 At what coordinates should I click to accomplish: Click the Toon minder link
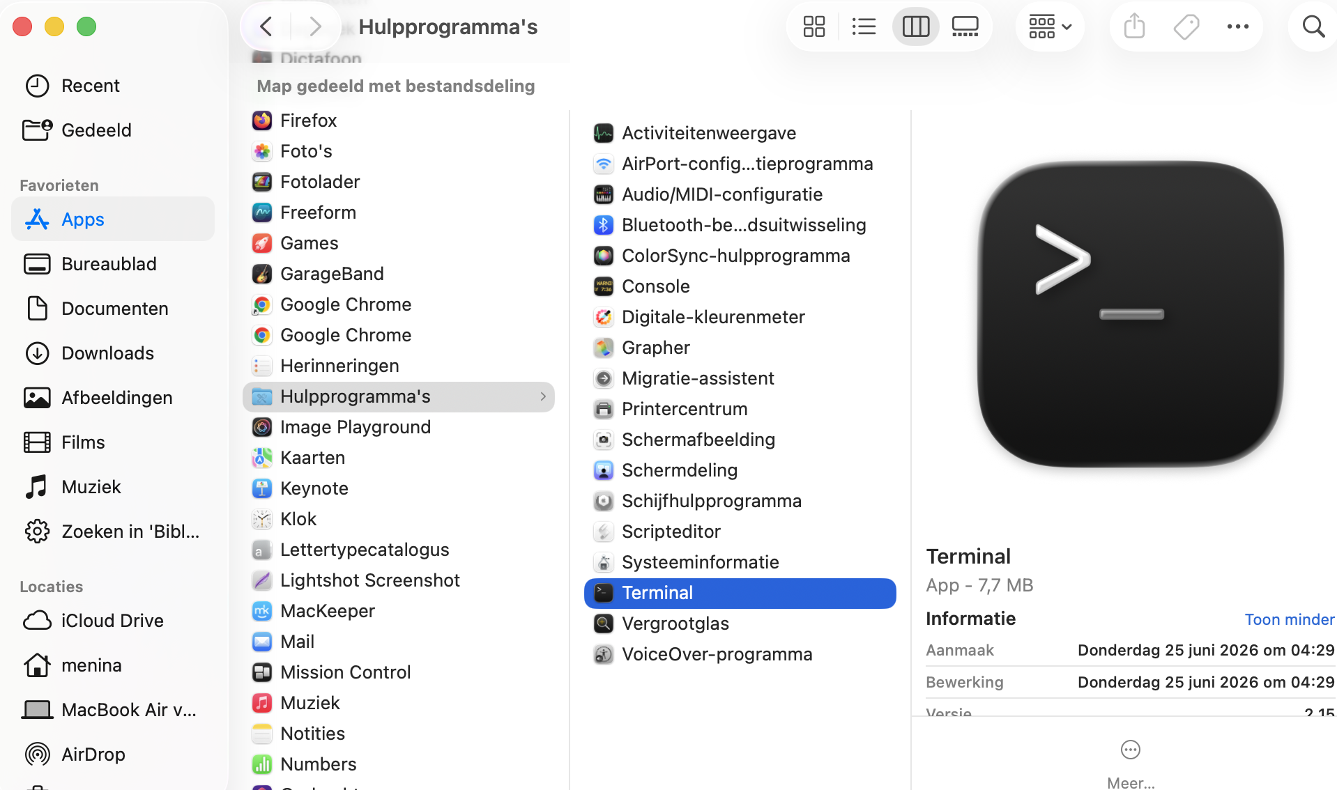coord(1290,619)
